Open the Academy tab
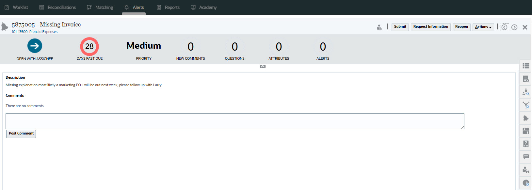Screen dimensions: 532x190 tap(204, 7)
